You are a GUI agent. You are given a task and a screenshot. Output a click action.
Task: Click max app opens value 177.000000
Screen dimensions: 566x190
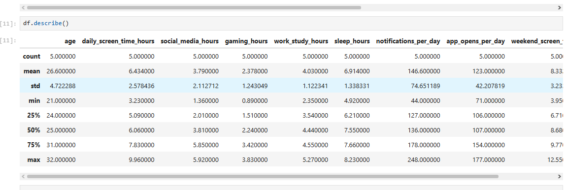488,159
